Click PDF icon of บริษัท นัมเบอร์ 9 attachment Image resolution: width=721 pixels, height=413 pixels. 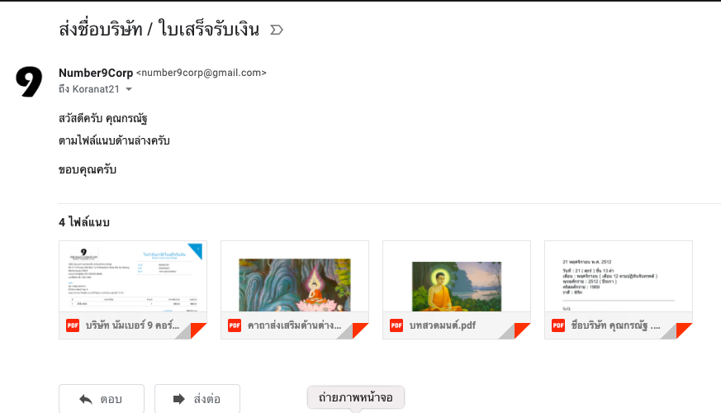73,325
